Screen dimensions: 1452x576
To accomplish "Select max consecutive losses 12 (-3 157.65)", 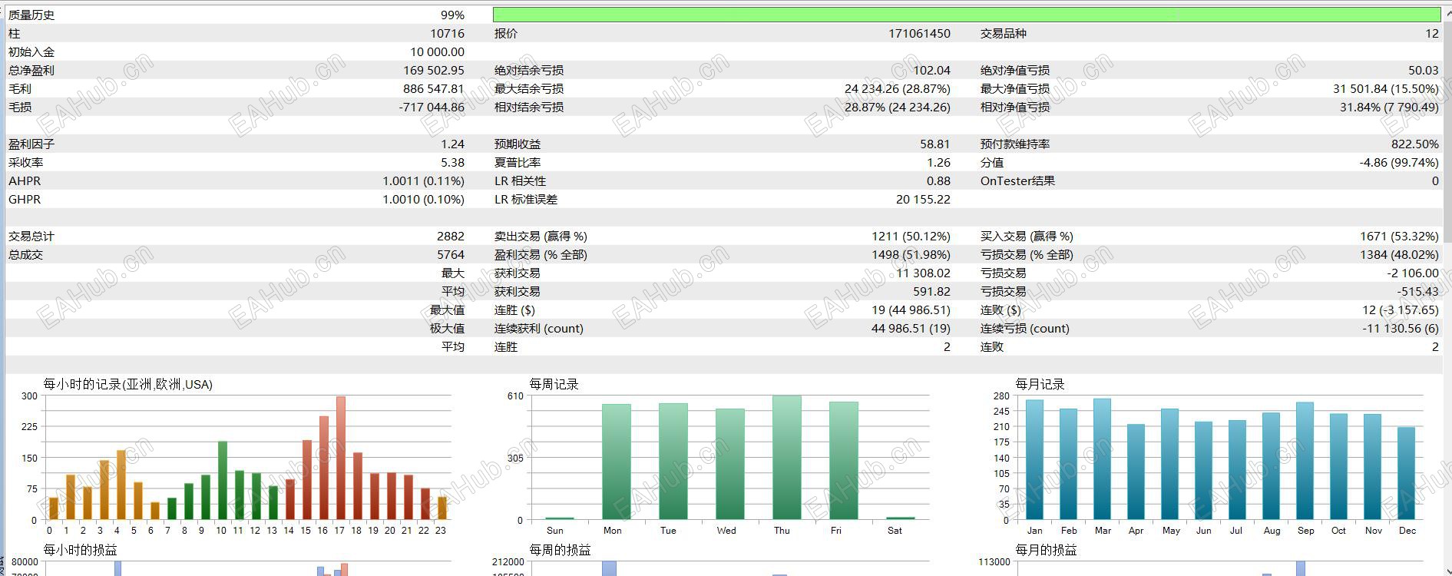I will tap(1401, 310).
